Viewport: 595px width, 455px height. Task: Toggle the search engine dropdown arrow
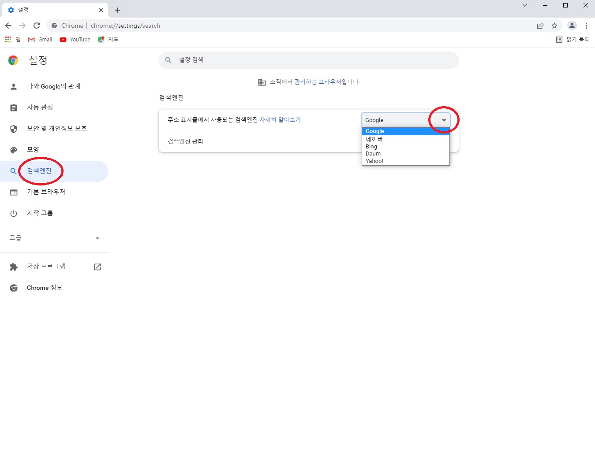pos(444,120)
